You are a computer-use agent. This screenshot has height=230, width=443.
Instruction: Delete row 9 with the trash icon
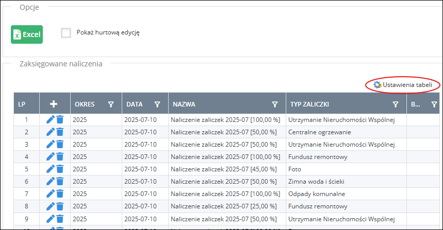pos(60,218)
